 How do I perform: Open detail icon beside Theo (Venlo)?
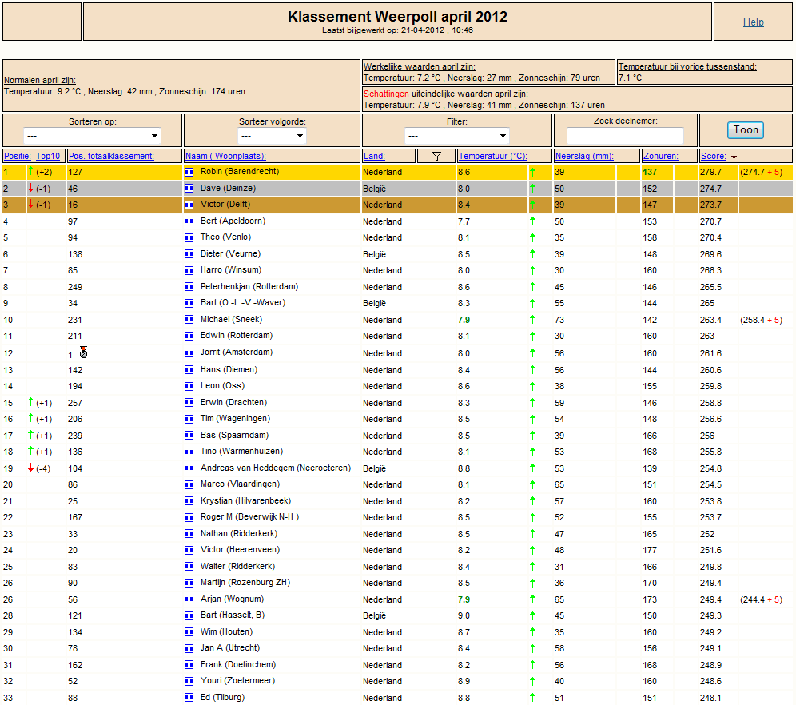(x=189, y=237)
